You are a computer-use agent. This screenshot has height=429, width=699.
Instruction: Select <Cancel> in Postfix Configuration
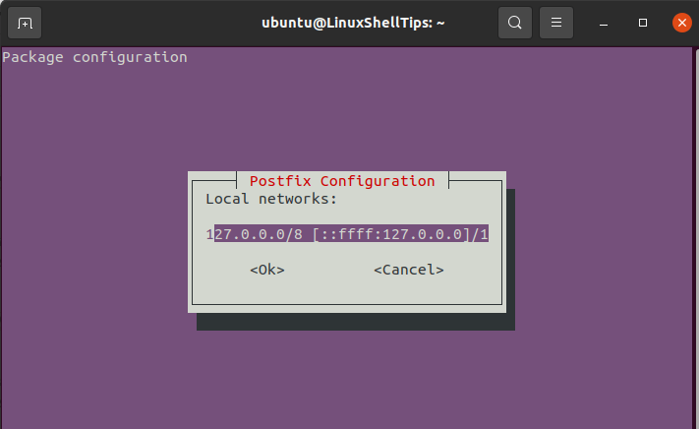click(409, 270)
